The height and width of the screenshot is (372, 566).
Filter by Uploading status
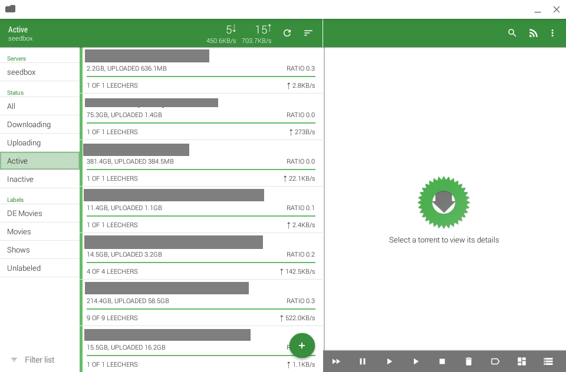click(40, 143)
